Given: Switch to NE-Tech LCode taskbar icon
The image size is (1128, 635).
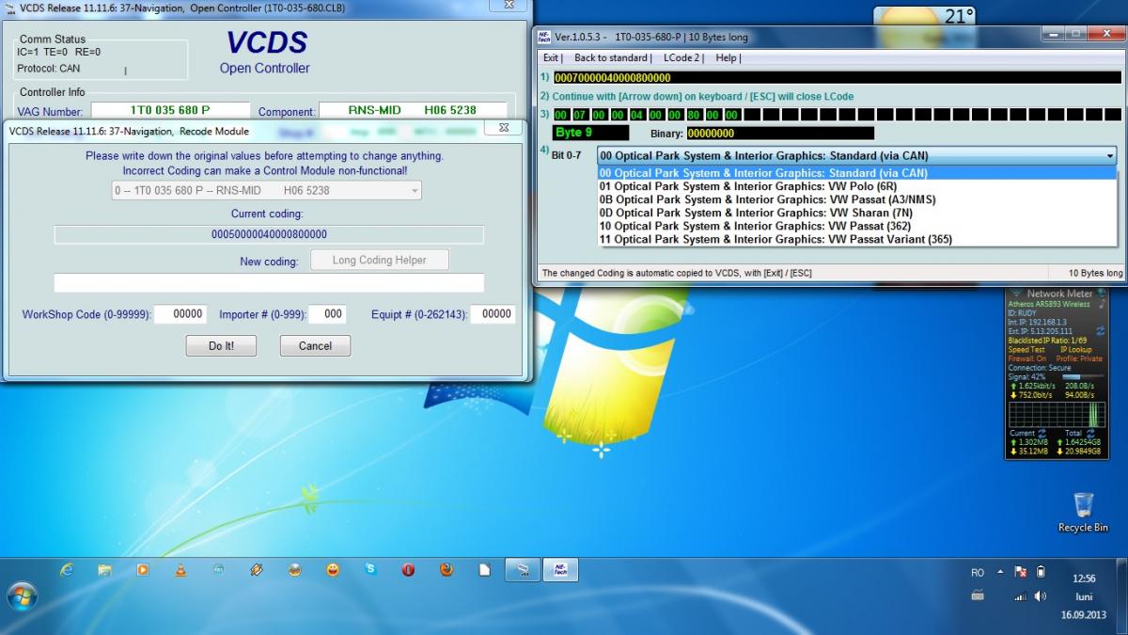Looking at the screenshot, I should 560,569.
